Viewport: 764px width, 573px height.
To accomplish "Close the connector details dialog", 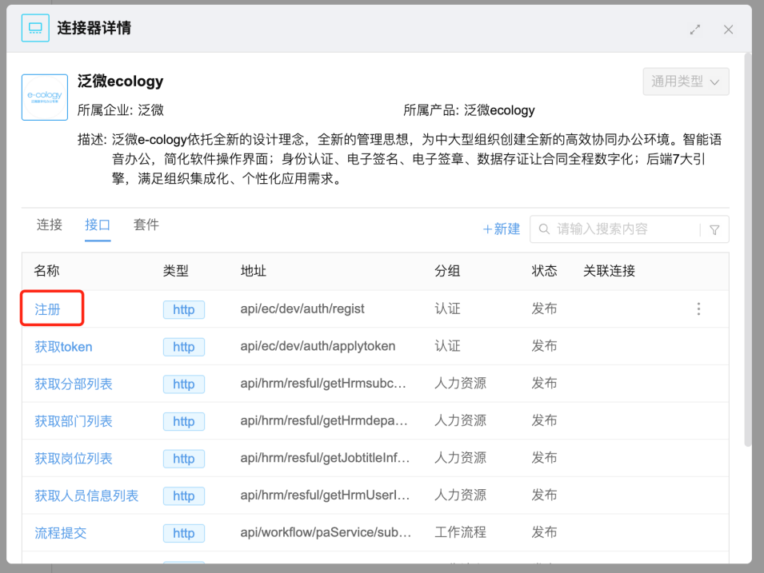I will 729,30.
